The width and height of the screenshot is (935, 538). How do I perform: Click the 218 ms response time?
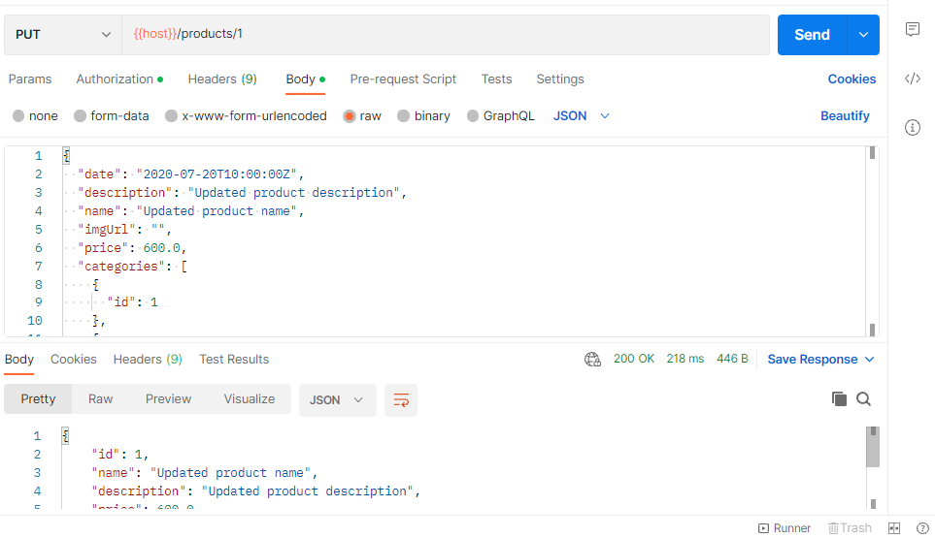tap(685, 359)
